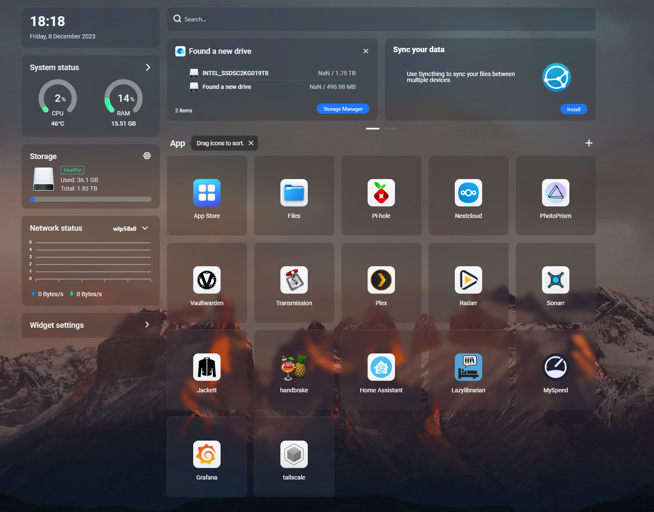Image resolution: width=654 pixels, height=512 pixels.
Task: Launch the Vaultwarden app
Action: coord(207,280)
